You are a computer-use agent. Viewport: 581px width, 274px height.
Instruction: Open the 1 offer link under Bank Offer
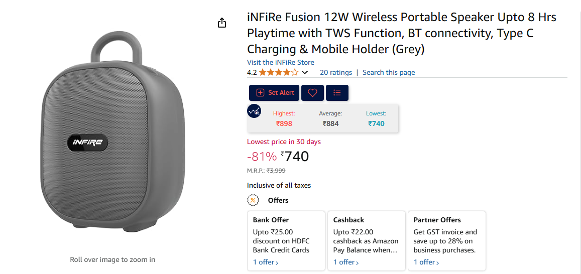(265, 262)
